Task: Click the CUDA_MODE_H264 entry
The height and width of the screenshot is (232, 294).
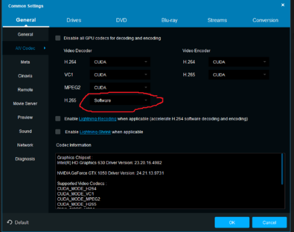Action: point(76,189)
